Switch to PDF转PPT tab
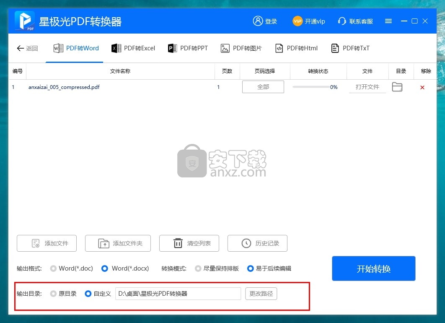 (x=188, y=48)
